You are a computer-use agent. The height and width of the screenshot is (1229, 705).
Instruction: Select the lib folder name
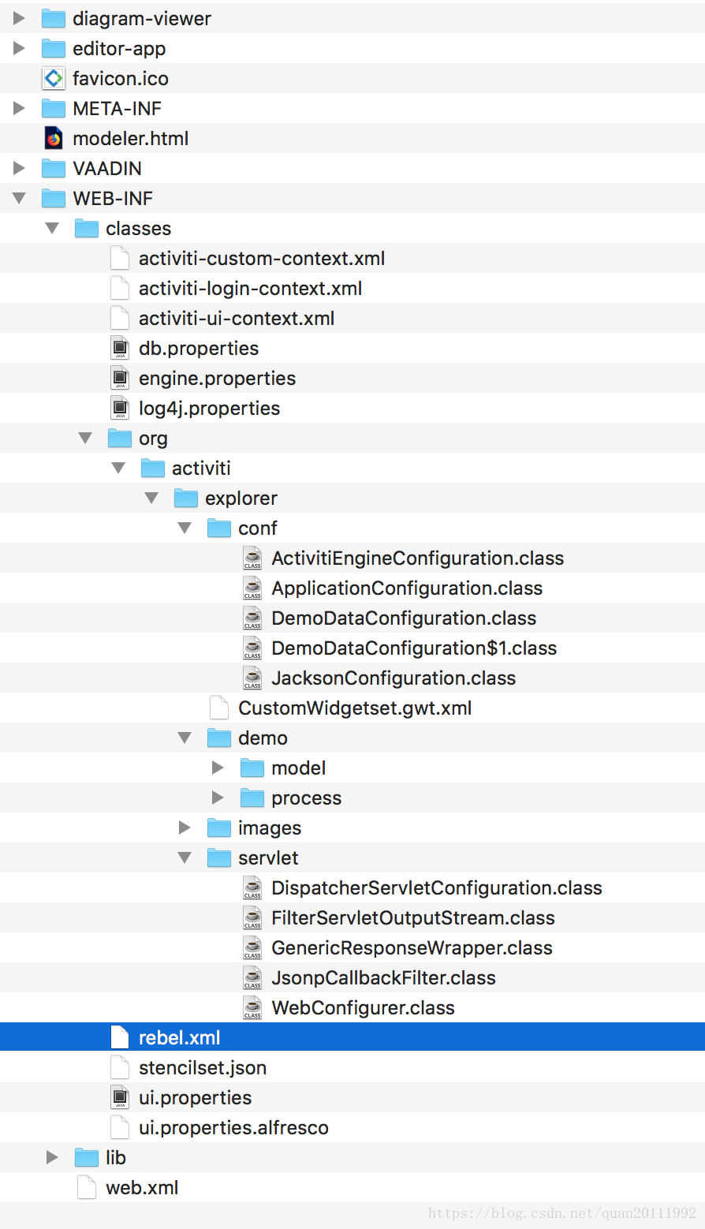116,1158
